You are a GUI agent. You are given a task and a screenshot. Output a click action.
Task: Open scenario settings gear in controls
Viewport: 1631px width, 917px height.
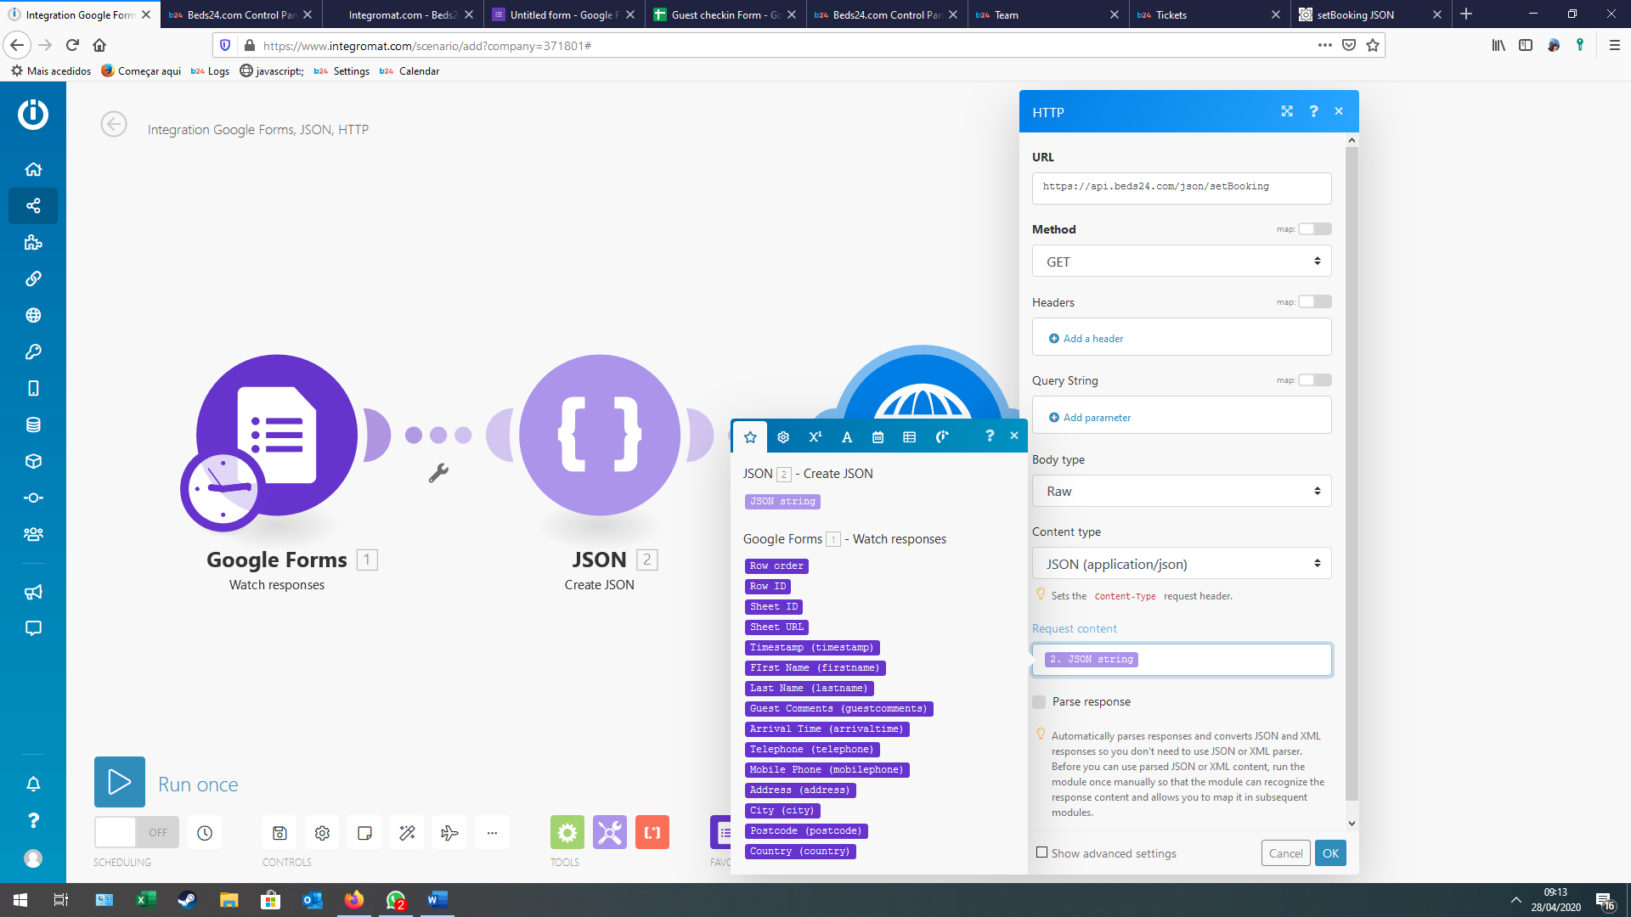click(322, 833)
